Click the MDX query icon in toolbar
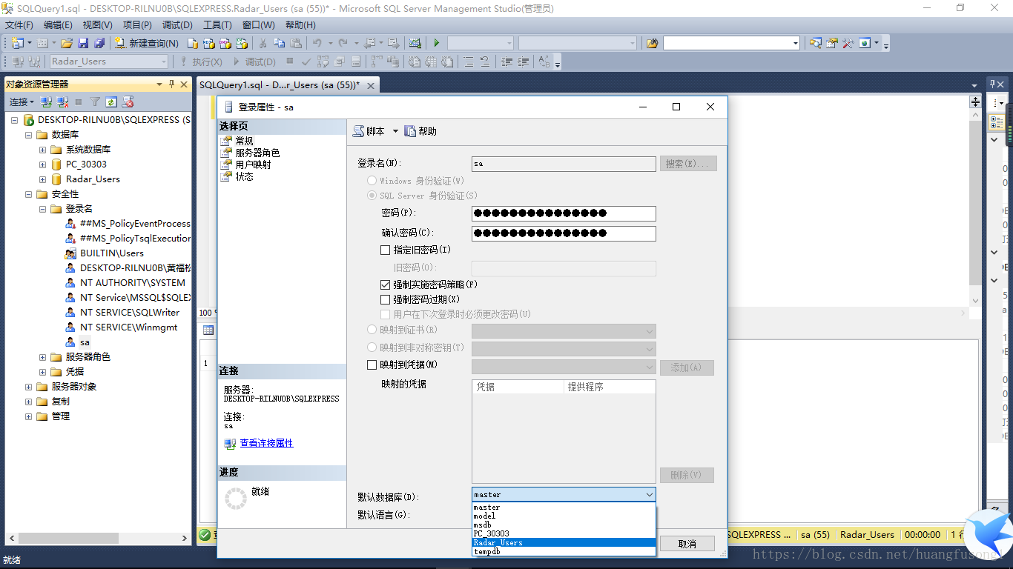The width and height of the screenshot is (1013, 569). [x=208, y=43]
